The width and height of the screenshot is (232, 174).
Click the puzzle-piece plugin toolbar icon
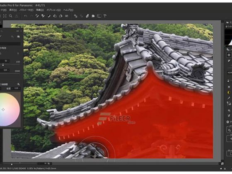tap(93, 16)
